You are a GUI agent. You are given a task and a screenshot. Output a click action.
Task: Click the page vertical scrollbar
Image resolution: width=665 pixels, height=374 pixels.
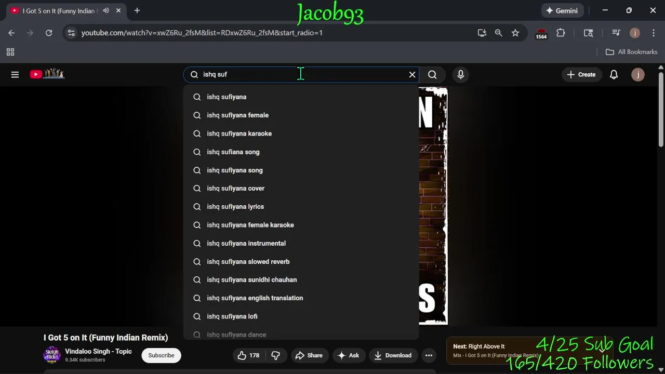(661, 109)
